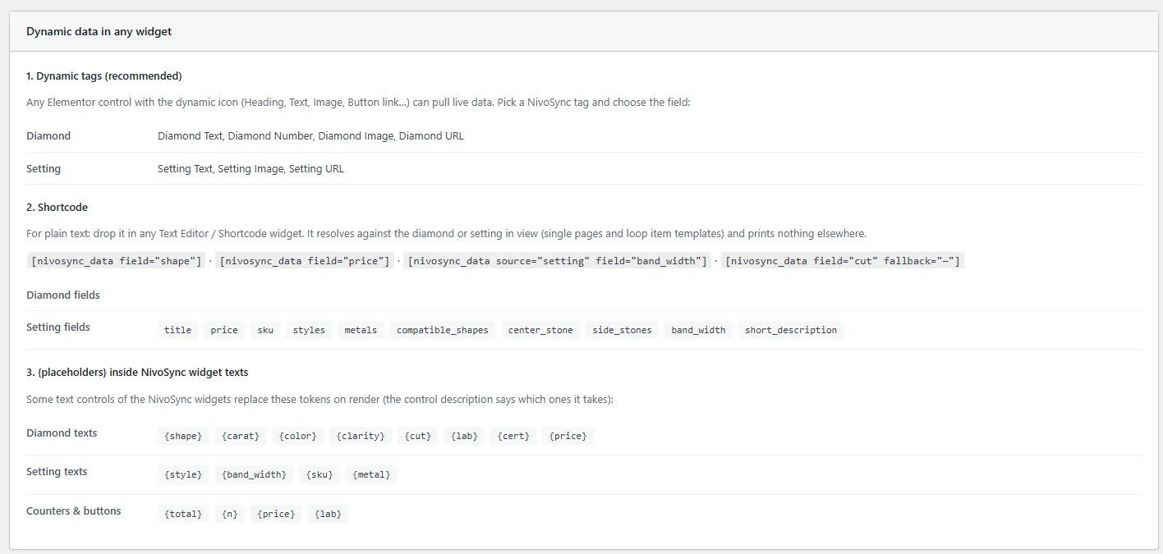Click the {cut} placeholder chip
1163x554 pixels.
click(x=418, y=436)
